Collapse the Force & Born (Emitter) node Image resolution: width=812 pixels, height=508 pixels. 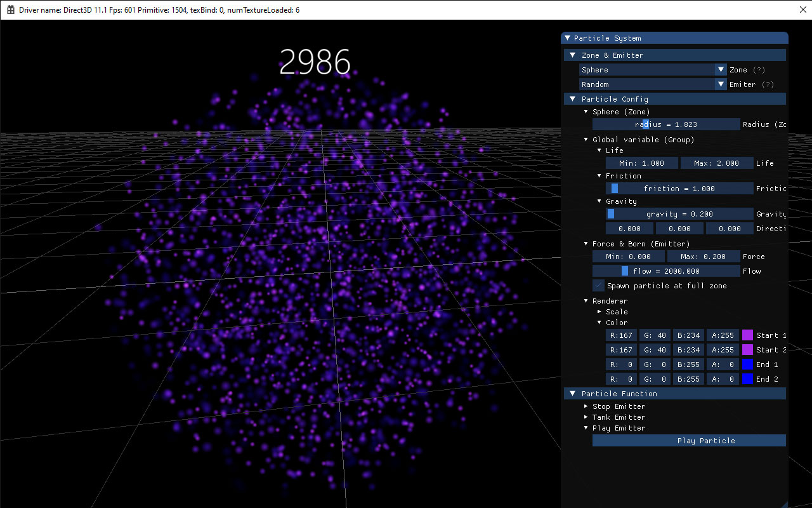586,244
